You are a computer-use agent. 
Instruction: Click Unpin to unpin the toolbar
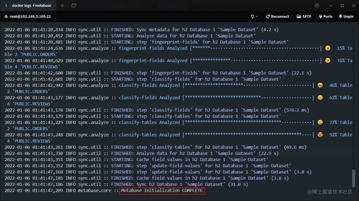coord(346,17)
